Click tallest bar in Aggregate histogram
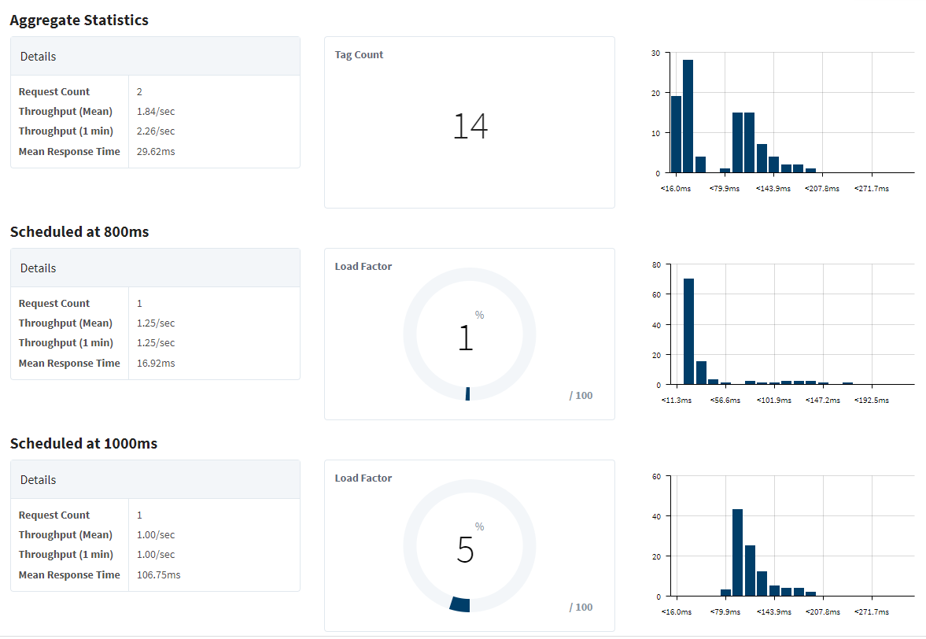This screenshot has width=926, height=639. tap(688, 116)
